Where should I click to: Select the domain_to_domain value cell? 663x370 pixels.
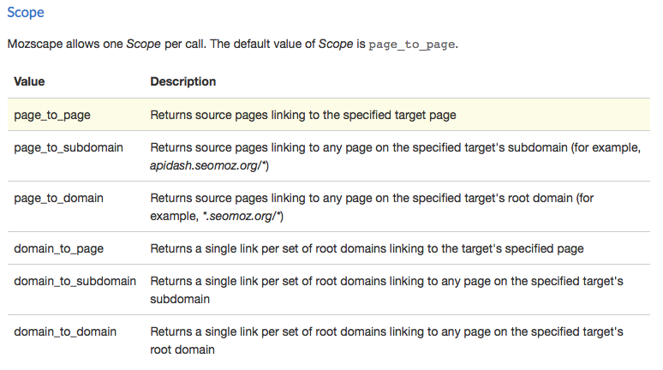[65, 331]
